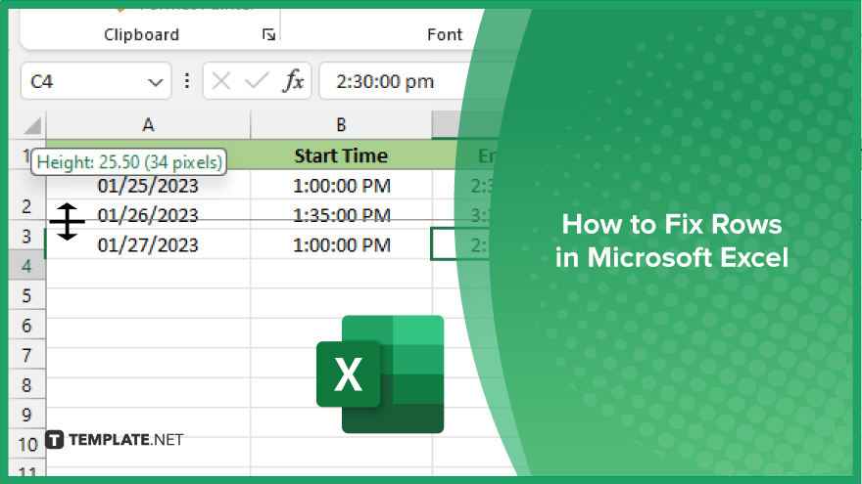
Task: Select cell with date 01/26/2023
Action: [x=148, y=214]
